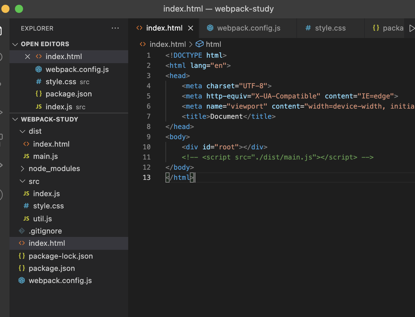The width and height of the screenshot is (415, 317).
Task: Open index.html inside dist folder
Action: (69, 144)
